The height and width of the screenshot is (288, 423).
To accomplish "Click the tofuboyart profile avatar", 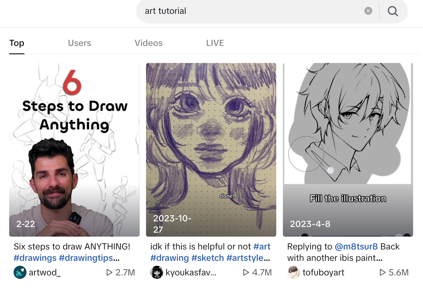I will pos(293,272).
